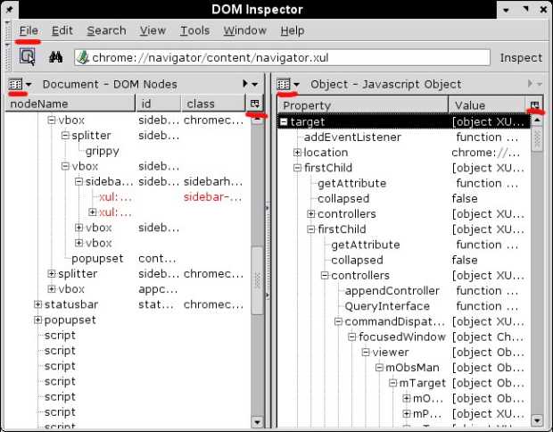Viewport: 553px width, 432px height.
Task: Collapse the mTarget node
Action: 392,383
